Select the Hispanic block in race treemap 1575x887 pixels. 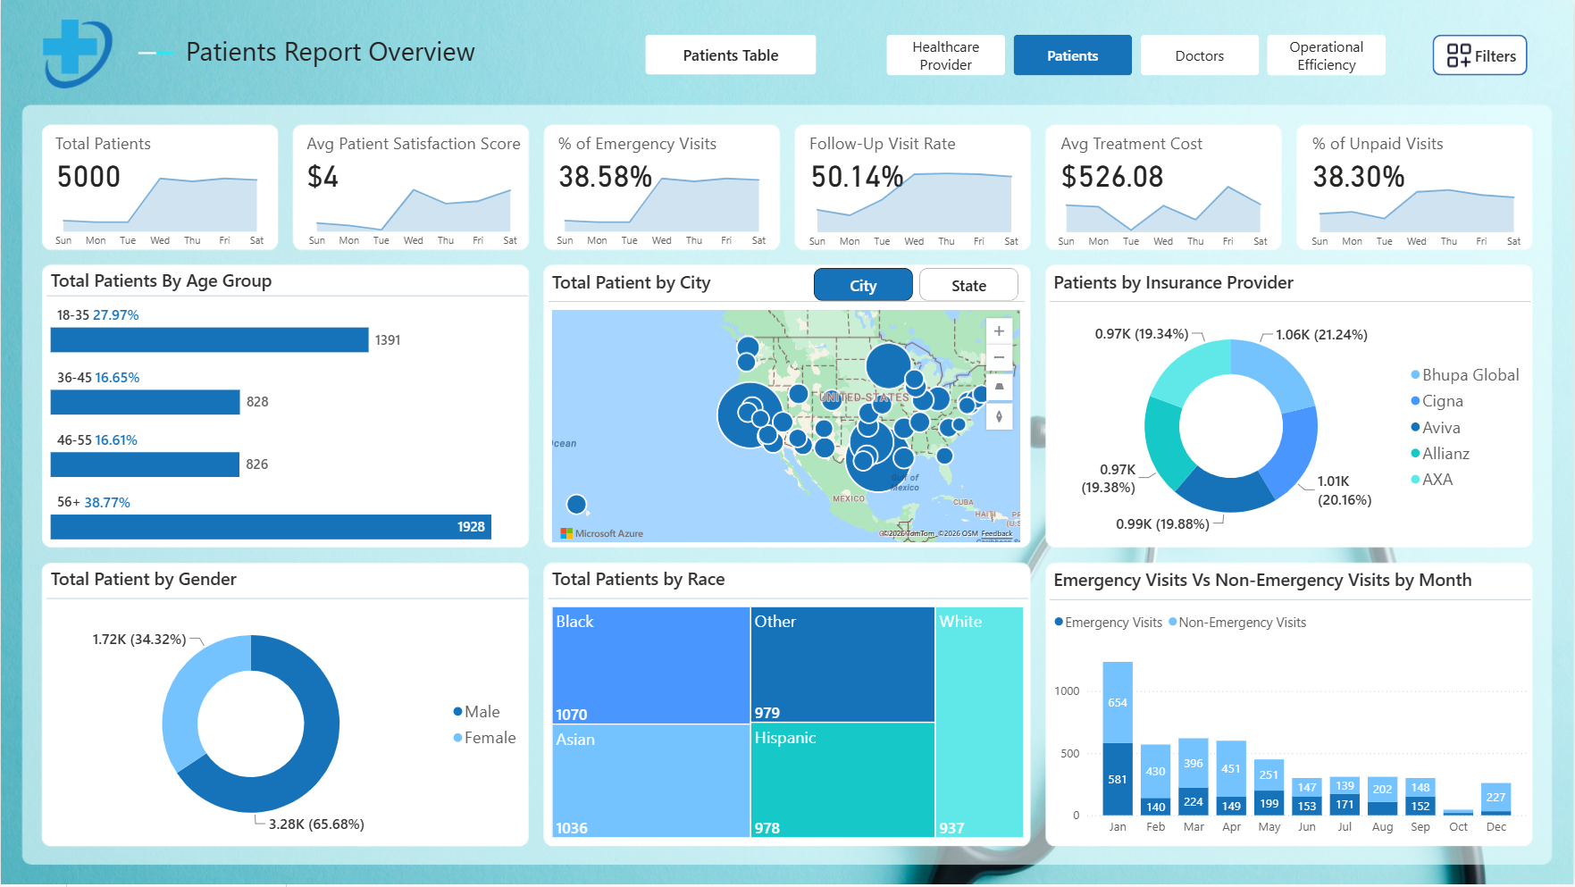pyautogui.click(x=842, y=781)
